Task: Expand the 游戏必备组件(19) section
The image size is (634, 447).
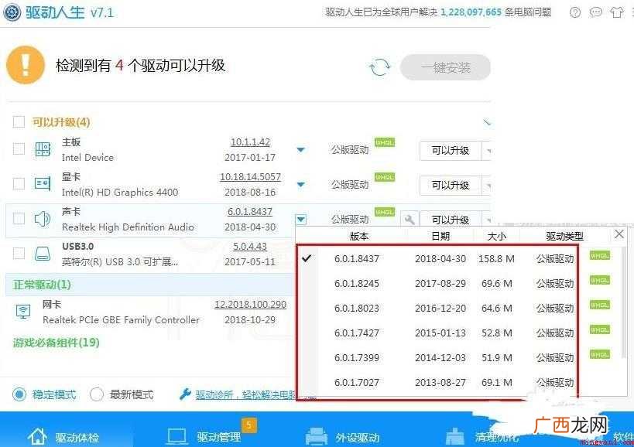Action: click(x=57, y=343)
